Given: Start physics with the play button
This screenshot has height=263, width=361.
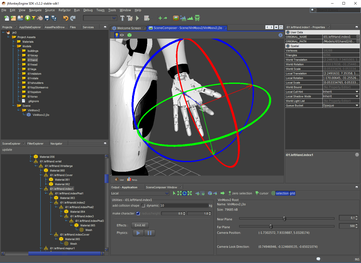Looking at the screenshot, I should (x=138, y=233).
